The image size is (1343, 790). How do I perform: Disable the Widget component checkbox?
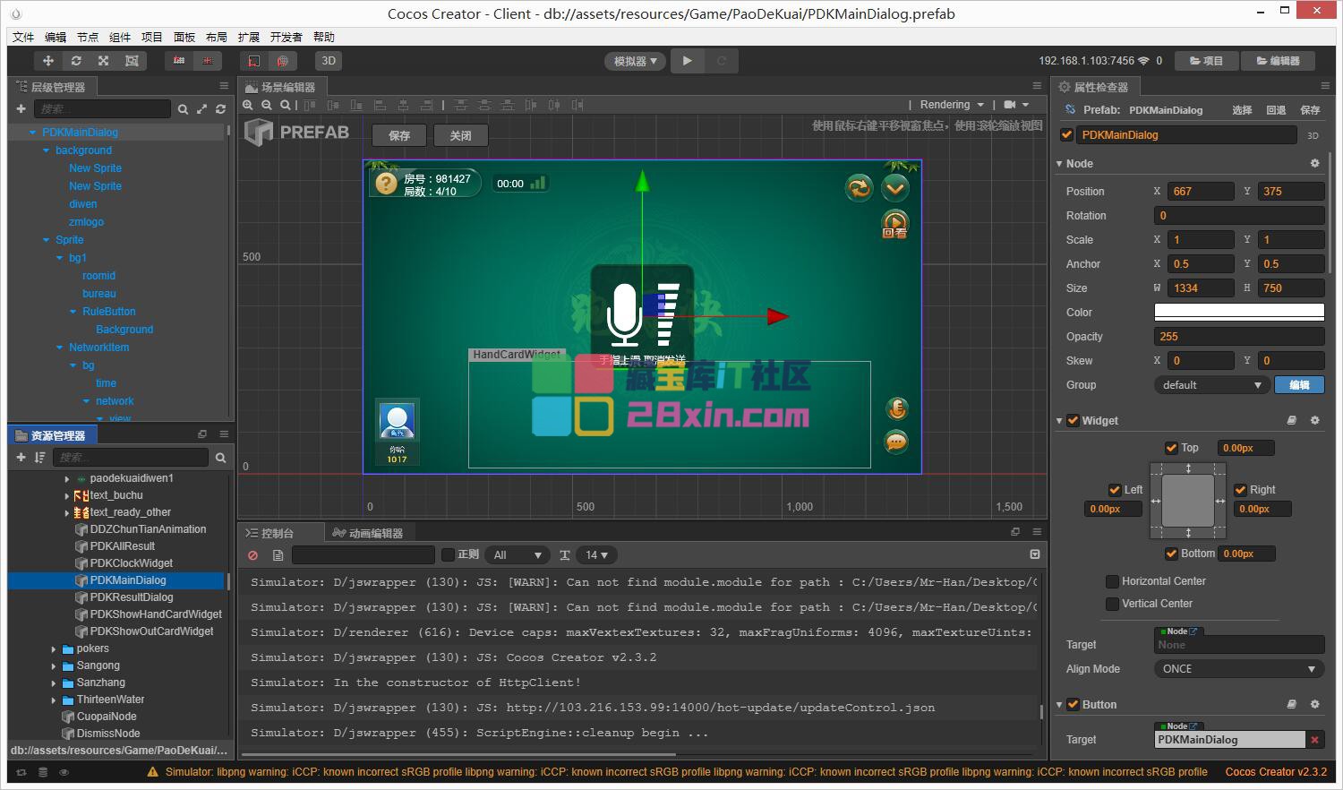pyautogui.click(x=1073, y=421)
